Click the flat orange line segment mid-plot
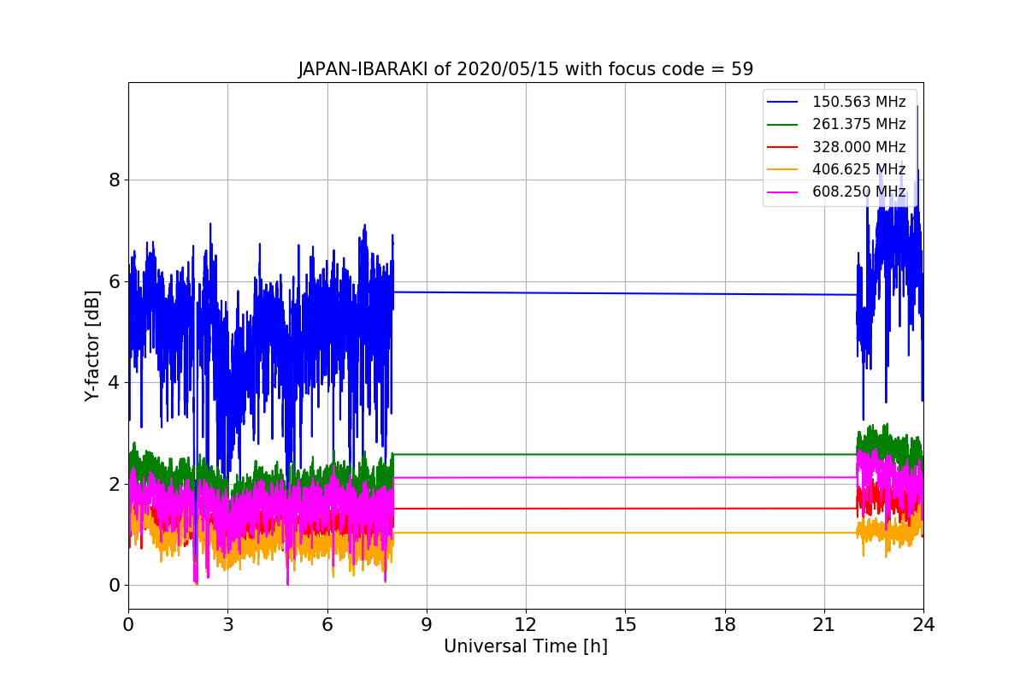 [624, 533]
